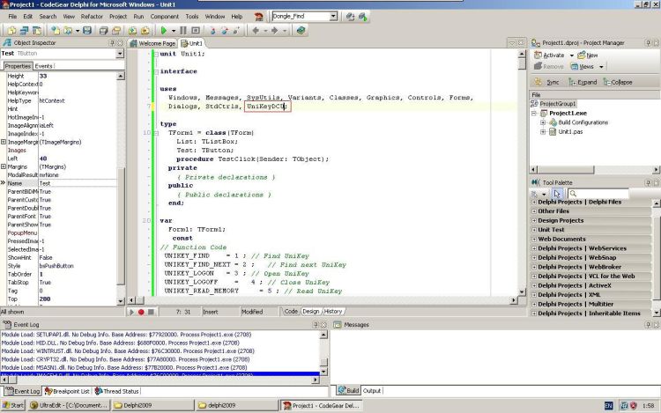This screenshot has width=661, height=413.
Task: Click the Back navigation arrow icon
Action: click(x=256, y=30)
